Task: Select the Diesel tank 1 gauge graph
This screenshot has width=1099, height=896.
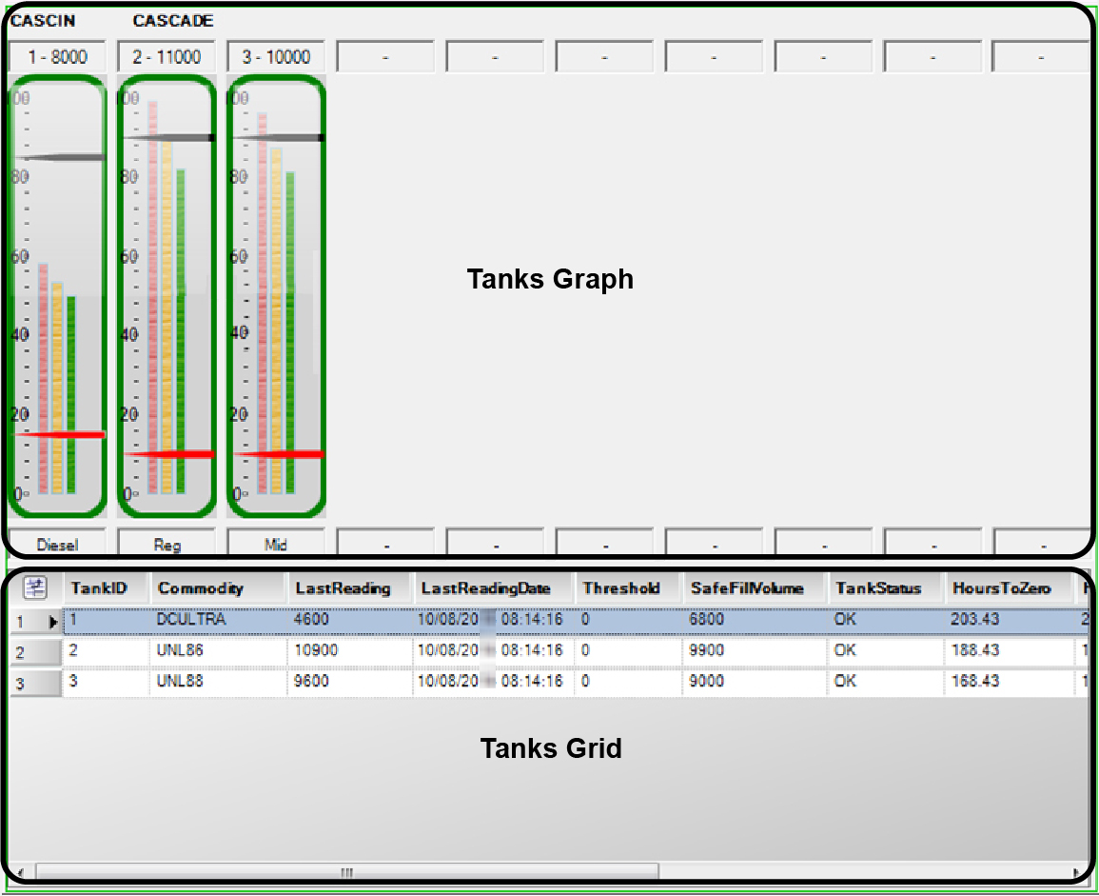Action: [x=56, y=295]
